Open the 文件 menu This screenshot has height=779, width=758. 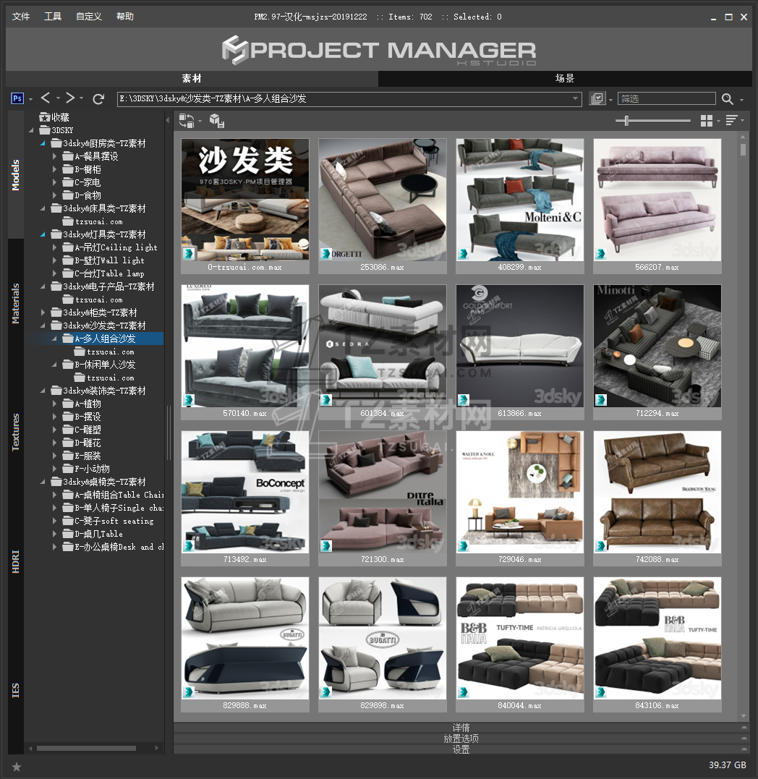(21, 17)
